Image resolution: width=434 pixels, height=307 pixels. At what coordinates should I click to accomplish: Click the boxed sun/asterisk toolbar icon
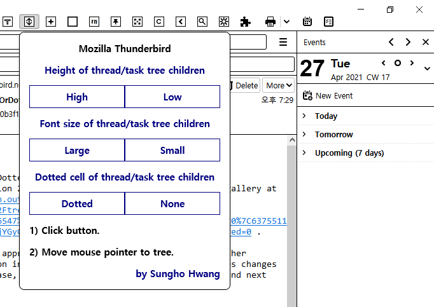pyautogui.click(x=224, y=22)
